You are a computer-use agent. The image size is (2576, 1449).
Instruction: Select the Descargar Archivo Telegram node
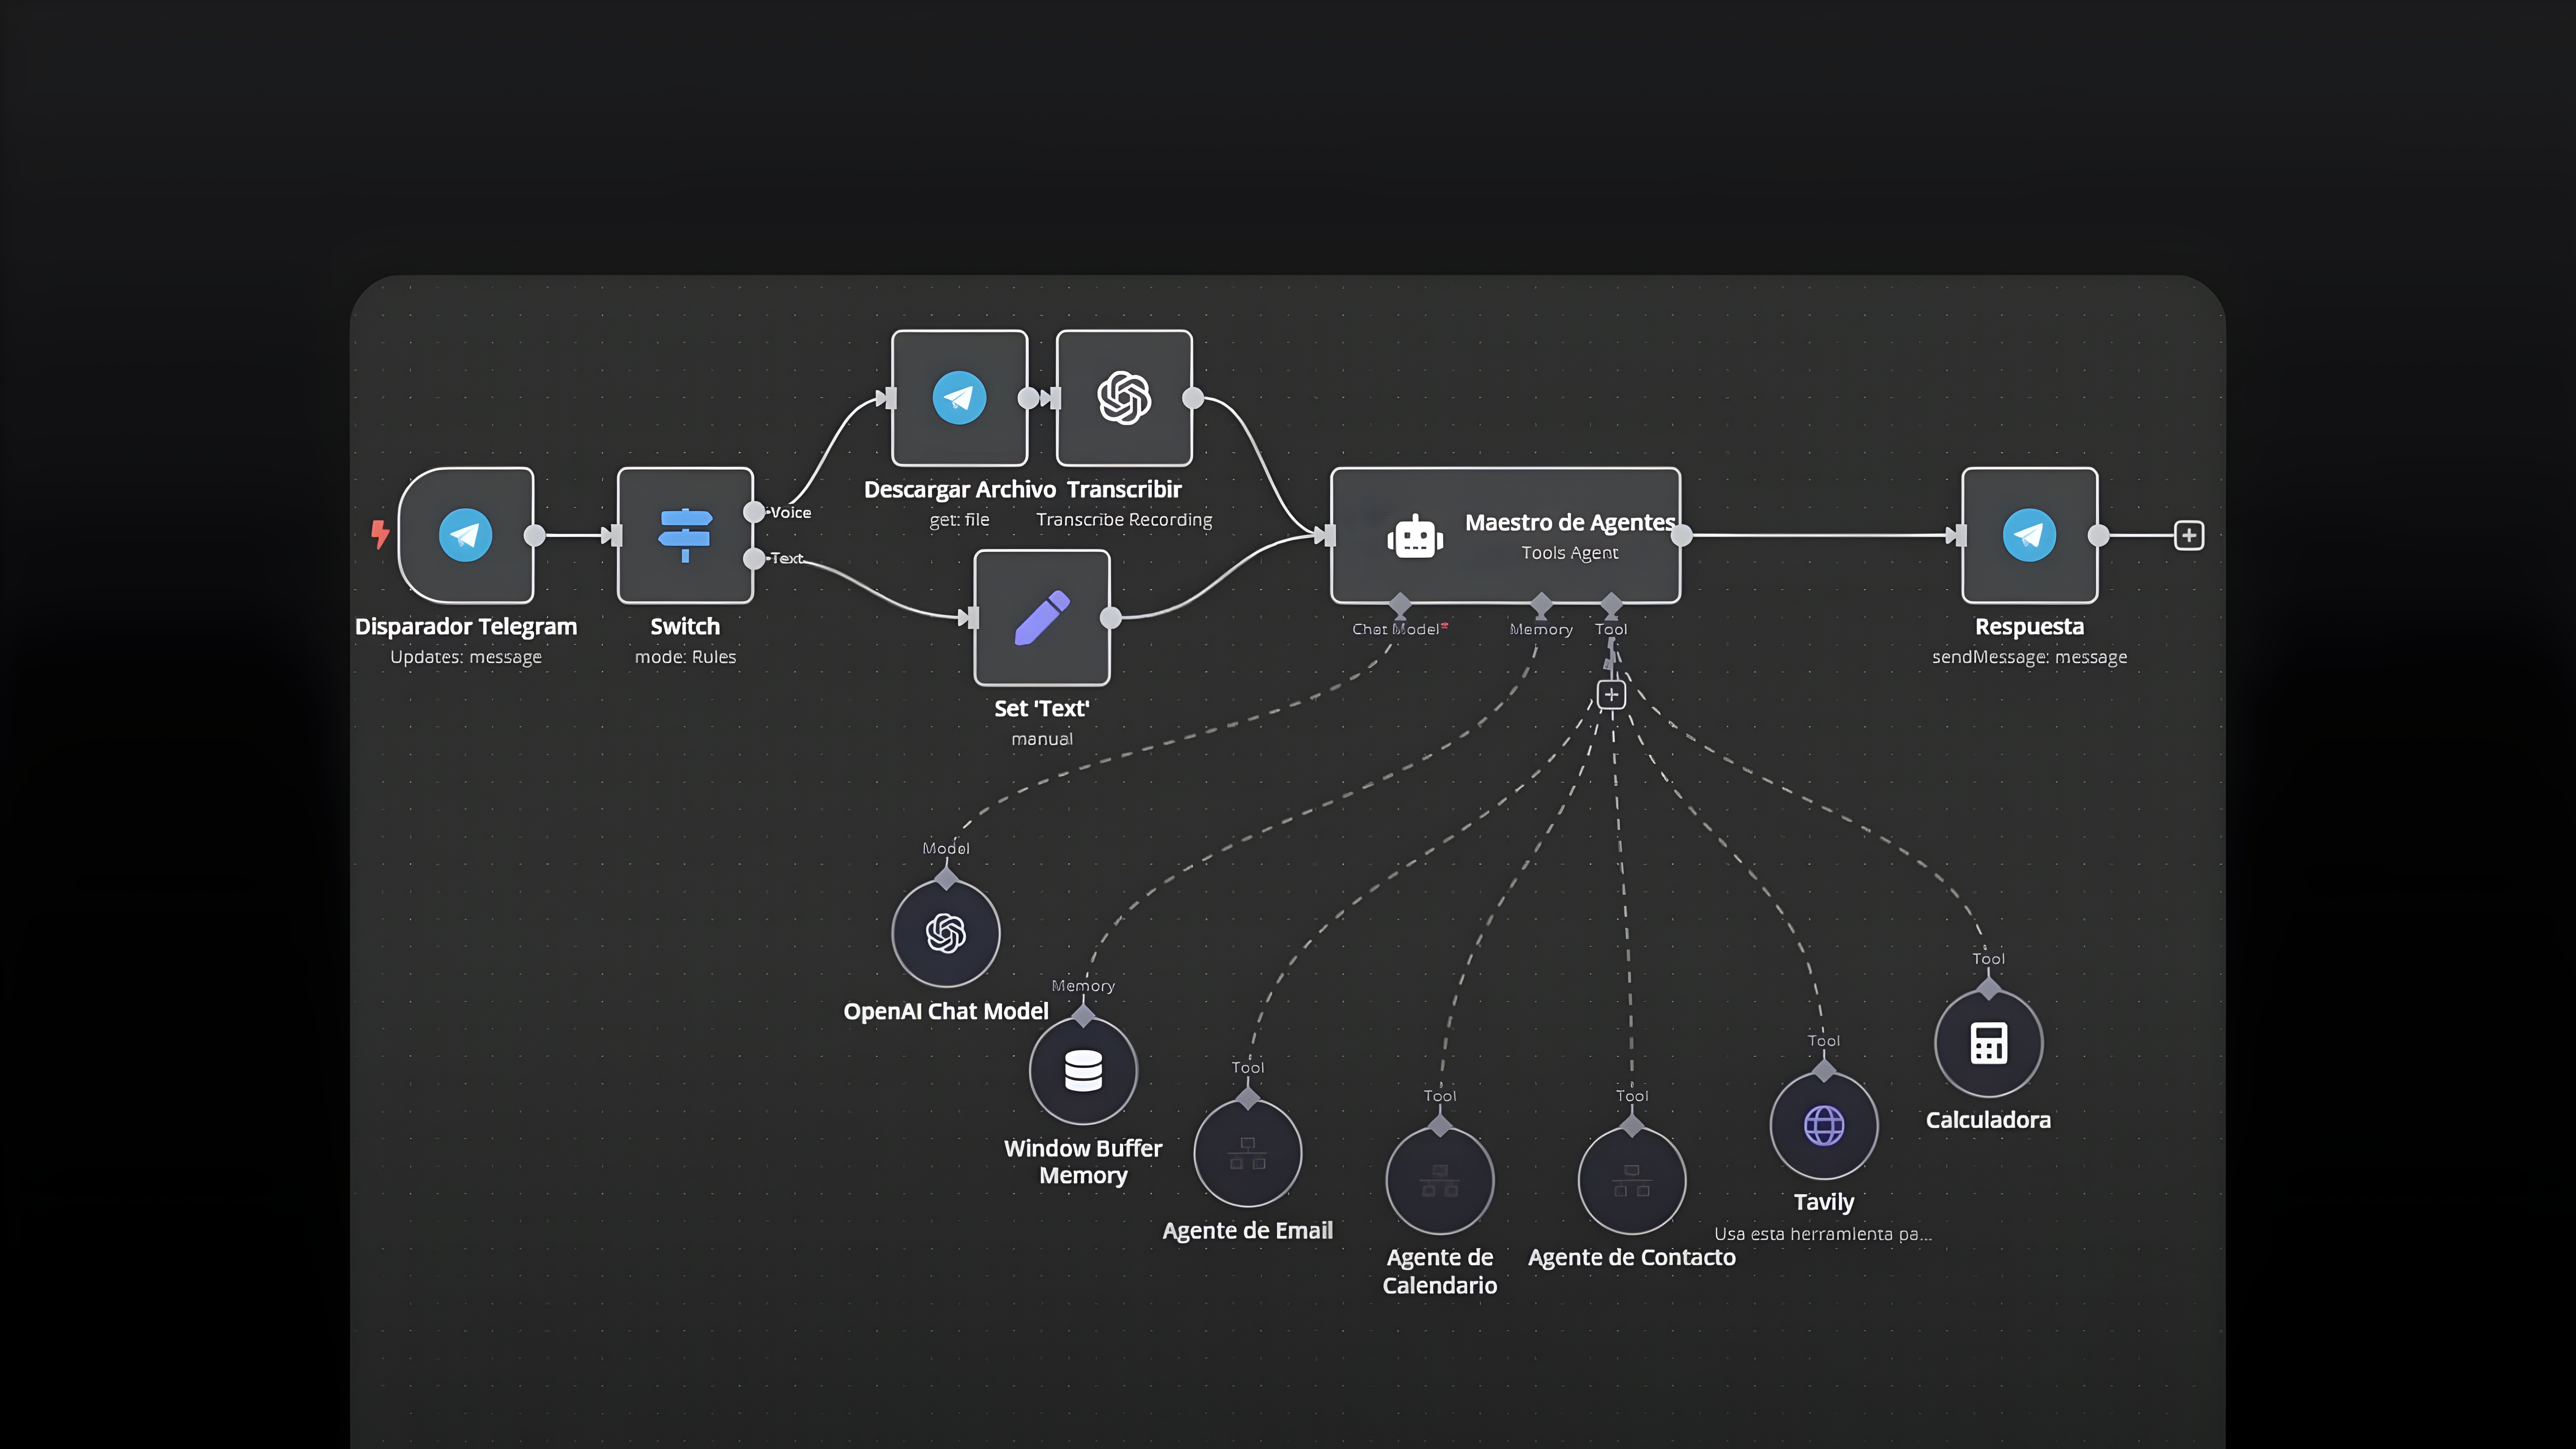pyautogui.click(x=959, y=398)
